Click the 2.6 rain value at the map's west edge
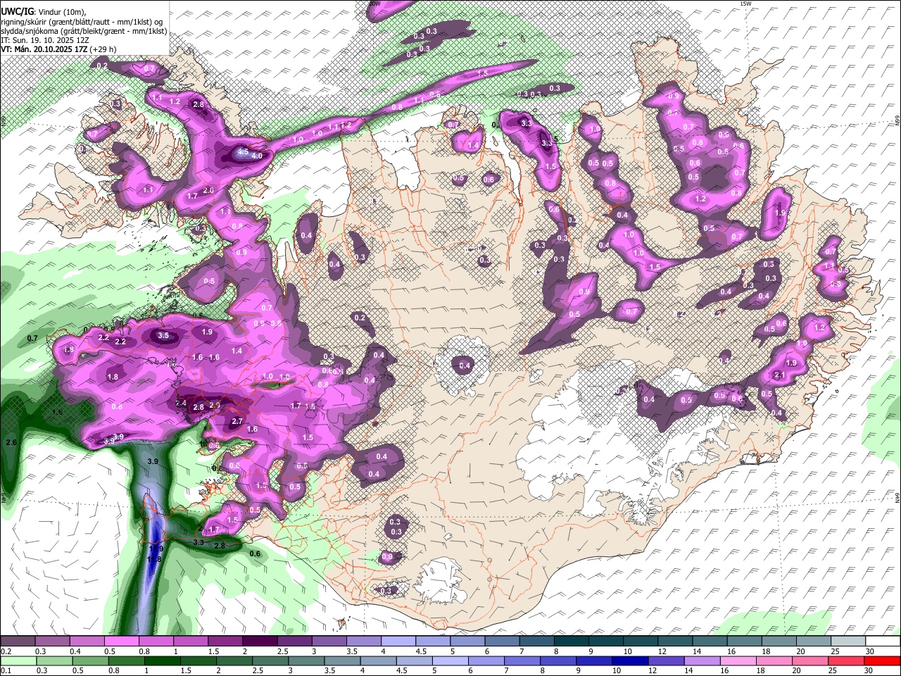Viewport: 901px width, 676px height. coord(11,442)
